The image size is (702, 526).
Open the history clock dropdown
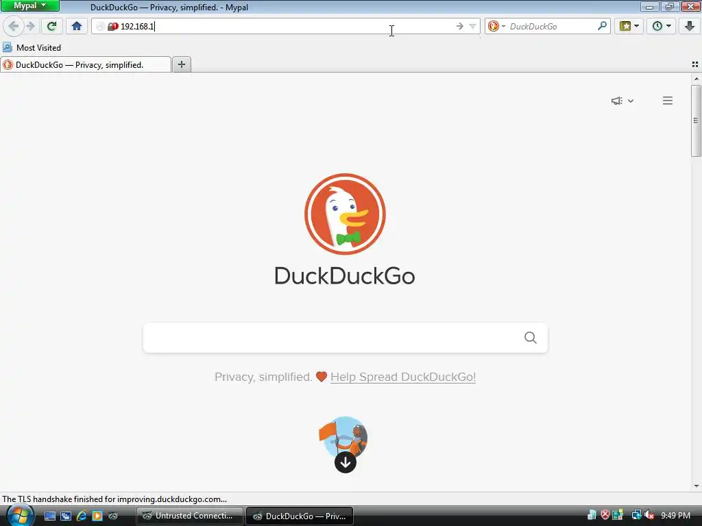pos(662,26)
